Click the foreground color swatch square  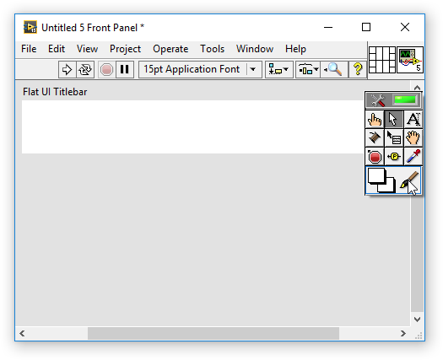[x=376, y=176]
